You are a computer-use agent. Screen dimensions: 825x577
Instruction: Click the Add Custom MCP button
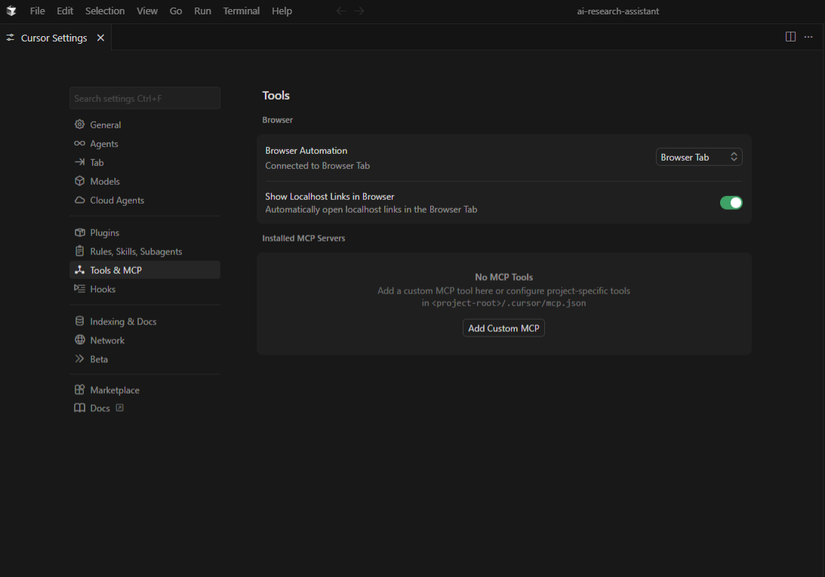pyautogui.click(x=503, y=328)
